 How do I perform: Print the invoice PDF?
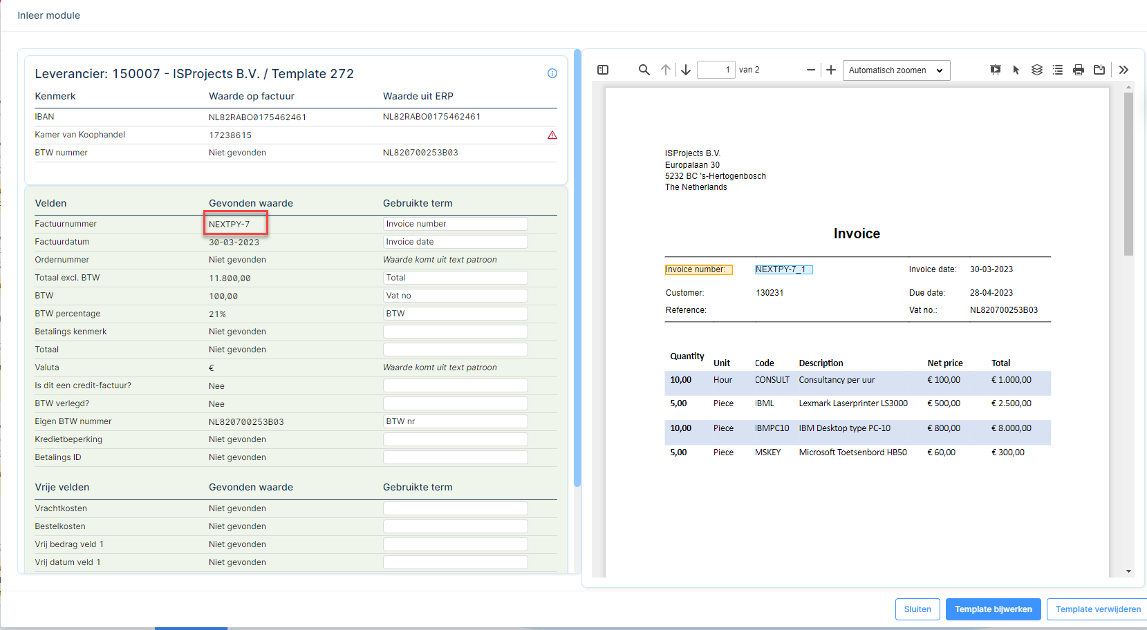(1079, 70)
